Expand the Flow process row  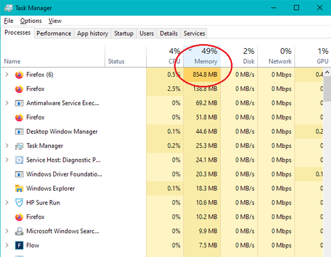point(7,245)
